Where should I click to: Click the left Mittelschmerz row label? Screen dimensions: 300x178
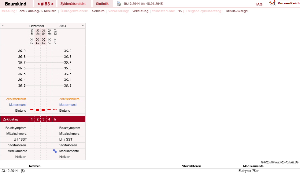[16, 134]
